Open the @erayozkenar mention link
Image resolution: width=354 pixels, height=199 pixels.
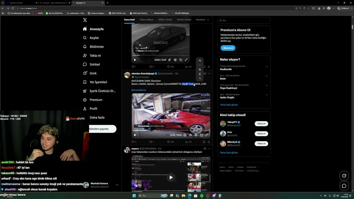[139, 90]
